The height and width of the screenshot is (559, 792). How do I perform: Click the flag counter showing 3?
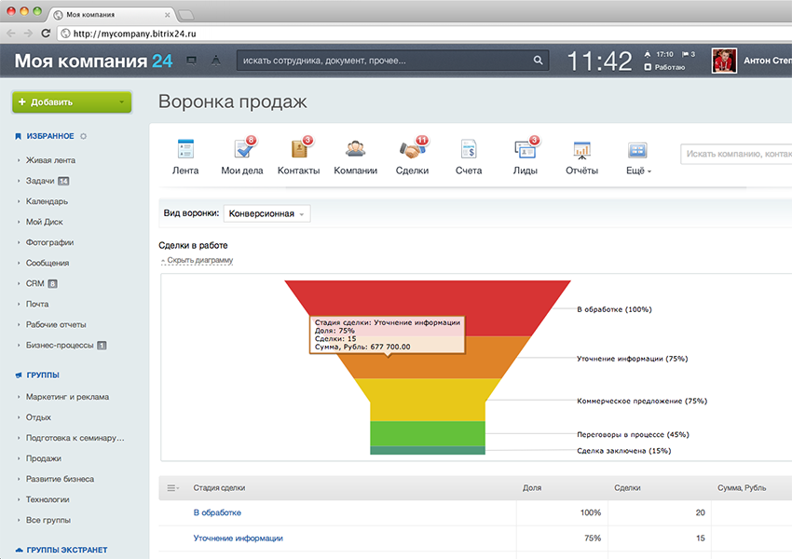[x=689, y=54]
